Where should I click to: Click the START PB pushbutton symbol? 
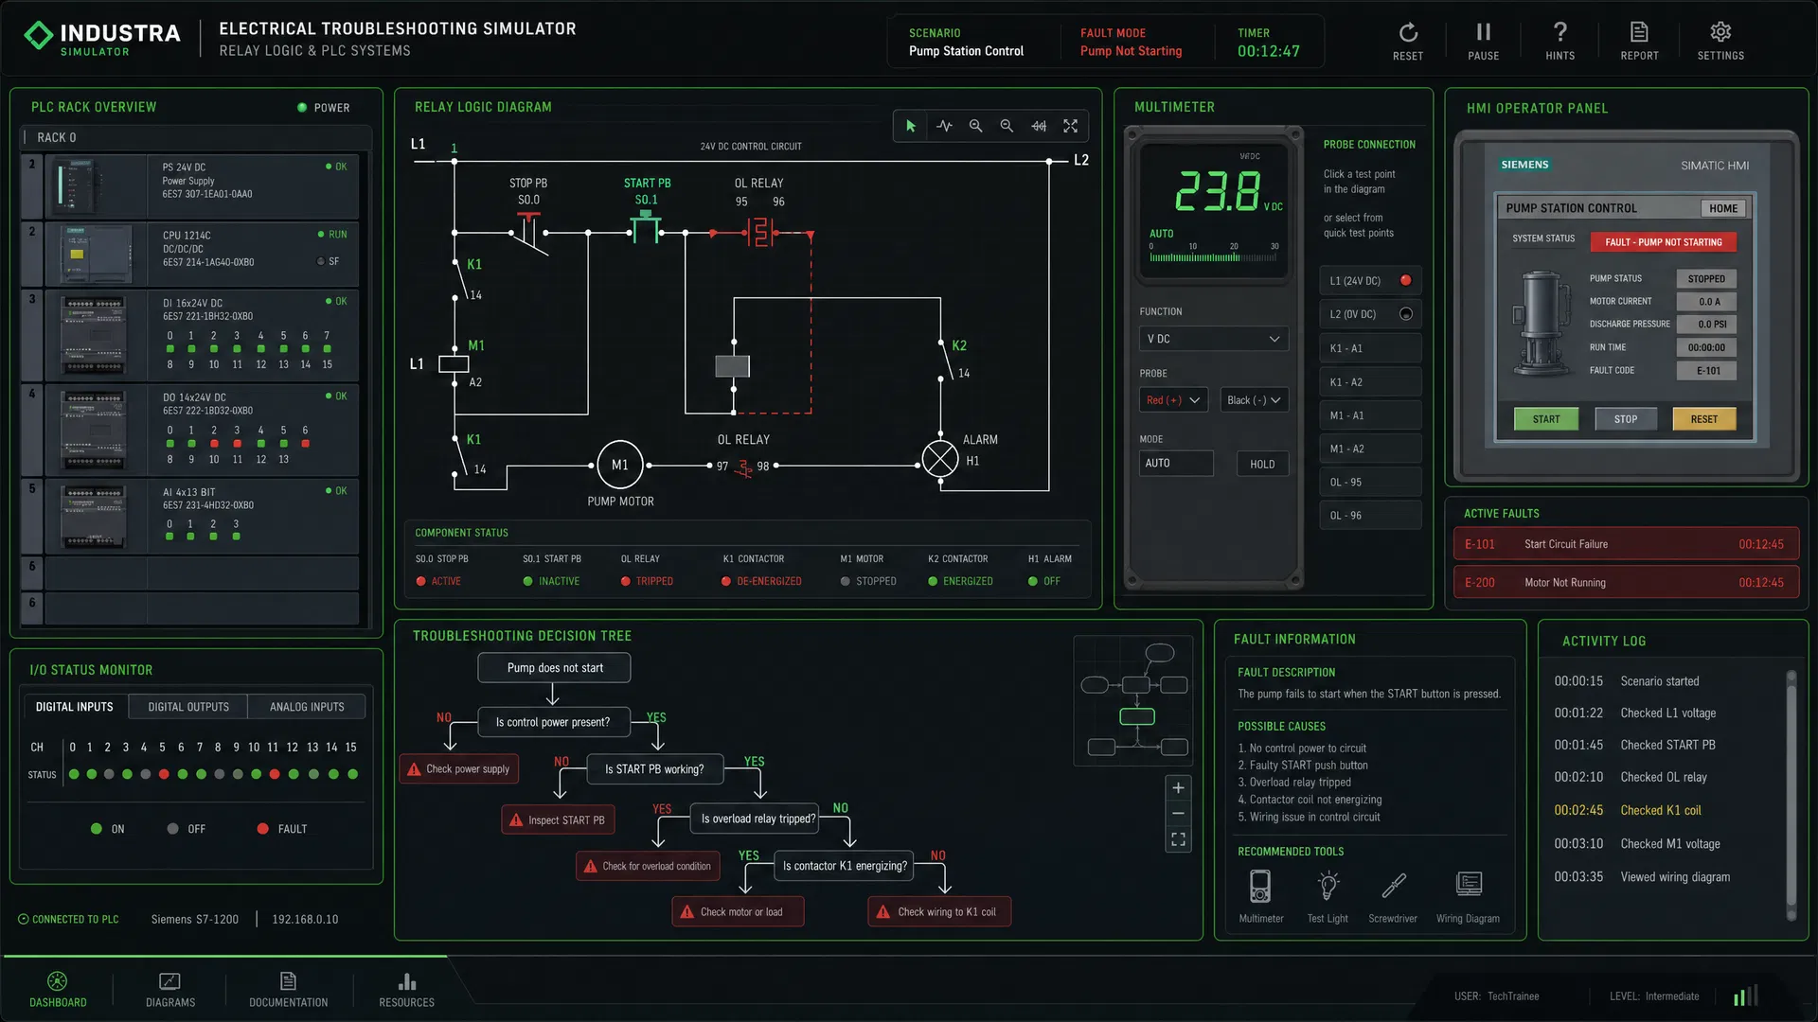click(646, 225)
